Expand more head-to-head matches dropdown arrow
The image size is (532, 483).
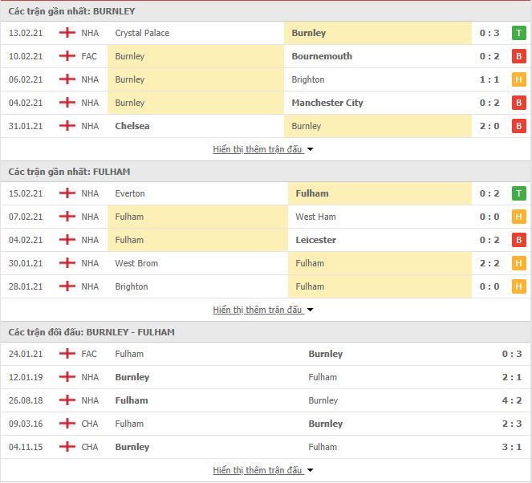tap(310, 470)
